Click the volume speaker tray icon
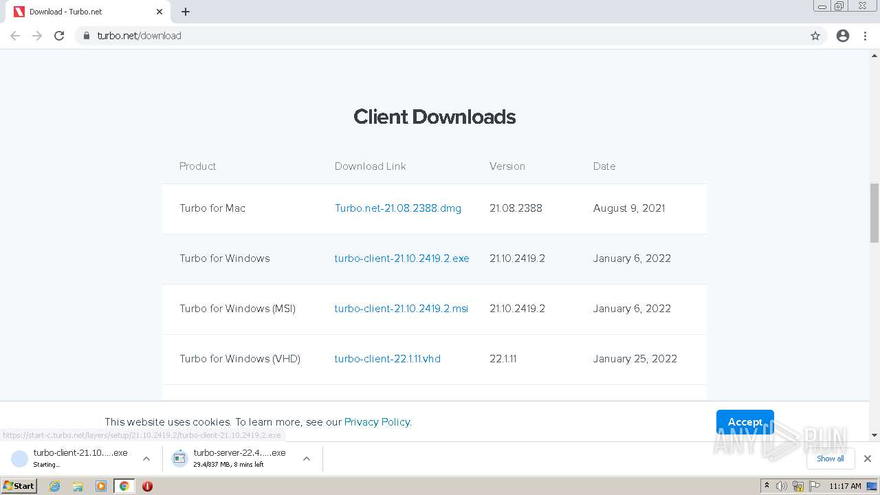Screen dimensions: 880x495 [x=782, y=486]
